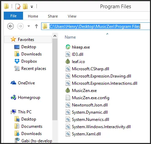The height and width of the screenshot is (144, 151).
Task: Click the hkeep.exe green icon
Action: click(x=68, y=47)
